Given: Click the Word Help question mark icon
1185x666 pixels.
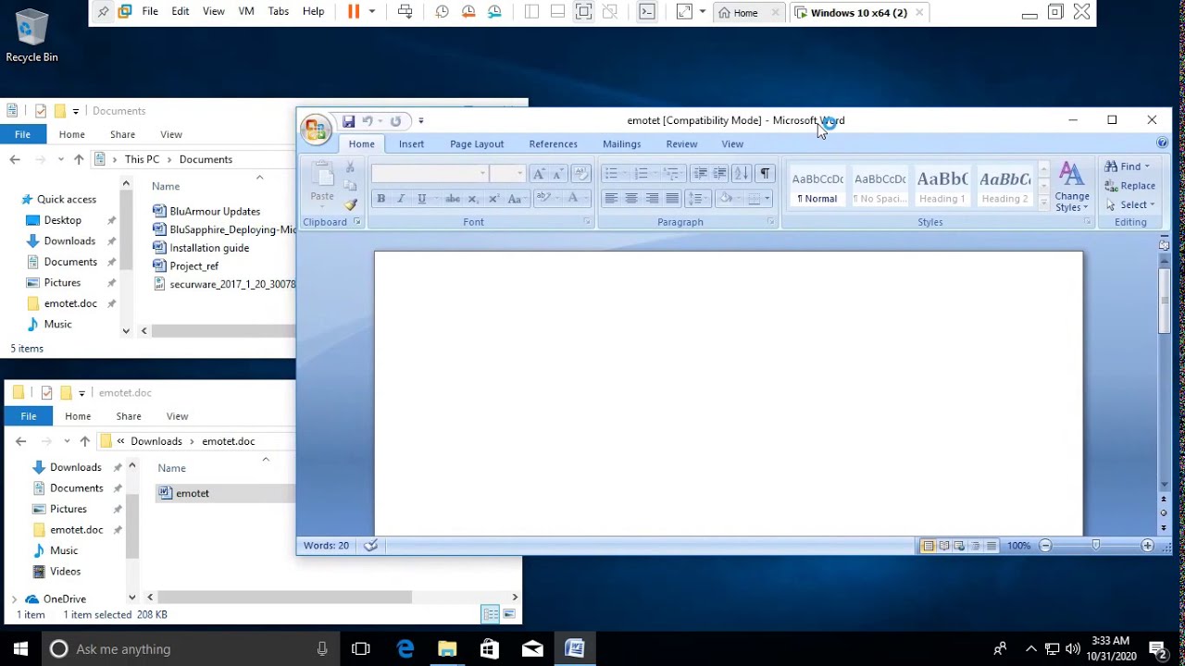Looking at the screenshot, I should pyautogui.click(x=1162, y=143).
